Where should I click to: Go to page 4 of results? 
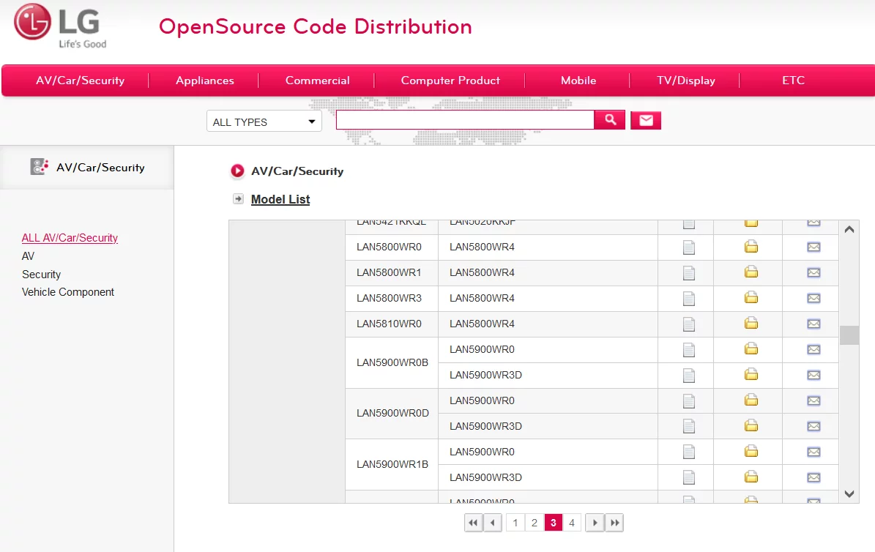click(x=571, y=523)
